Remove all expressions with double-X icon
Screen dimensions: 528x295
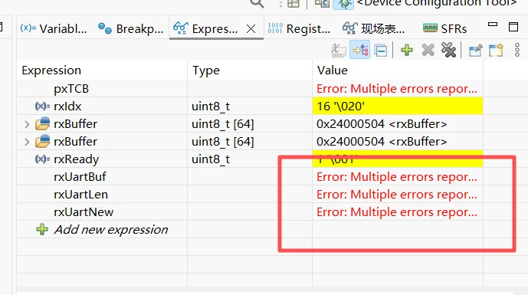448,51
